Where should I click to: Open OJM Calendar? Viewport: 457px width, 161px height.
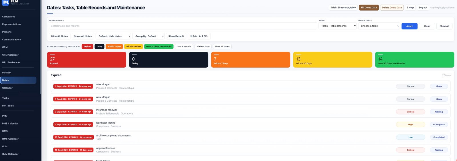(10, 154)
